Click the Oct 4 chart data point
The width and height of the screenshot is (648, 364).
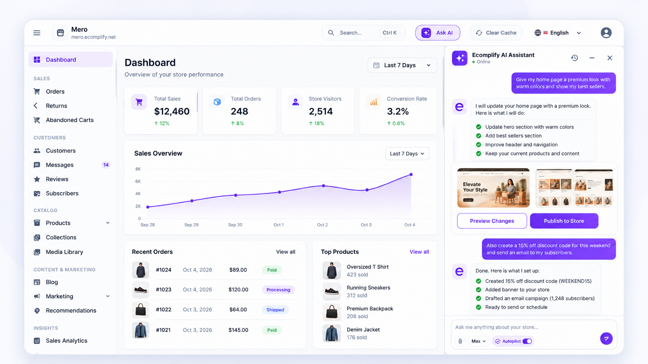tap(411, 174)
